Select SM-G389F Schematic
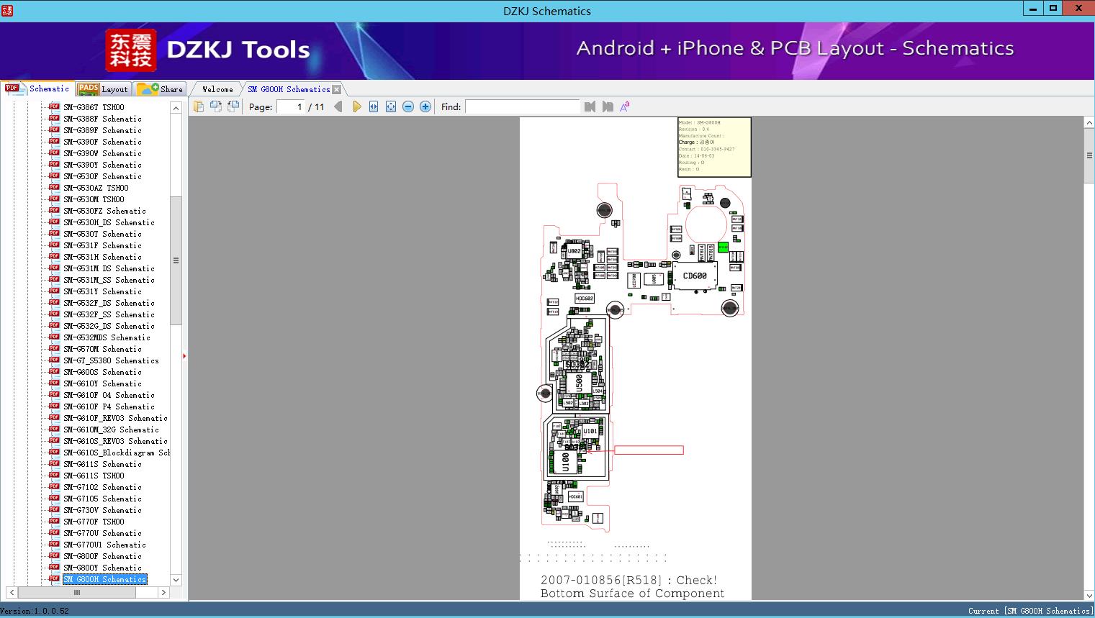Viewport: 1095px width, 618px height. click(x=102, y=130)
